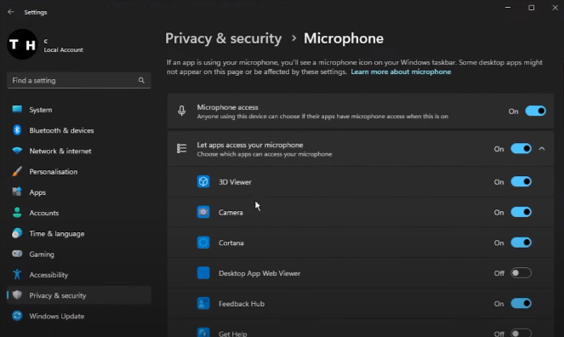Viewport: 564px width, 337px height.
Task: Click the back arrow icon in Settings
Action: point(10,12)
